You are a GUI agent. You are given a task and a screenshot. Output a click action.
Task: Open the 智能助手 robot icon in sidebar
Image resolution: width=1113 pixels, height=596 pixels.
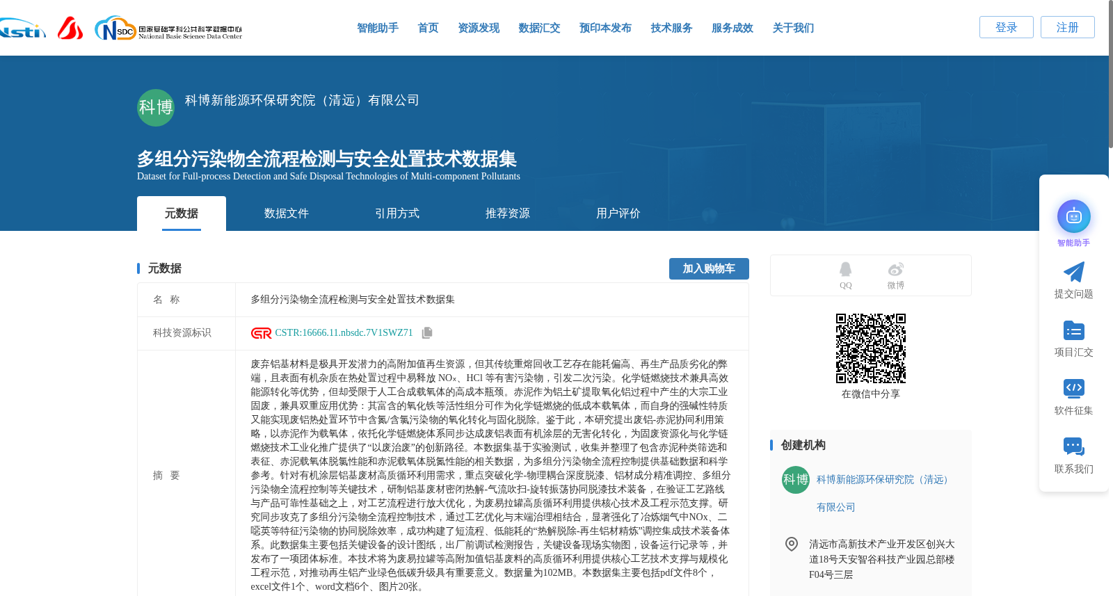click(1074, 216)
